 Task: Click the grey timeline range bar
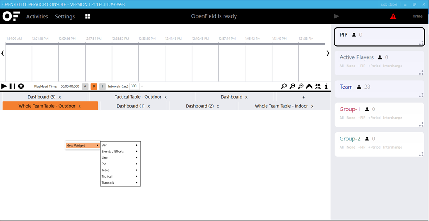(165, 44)
